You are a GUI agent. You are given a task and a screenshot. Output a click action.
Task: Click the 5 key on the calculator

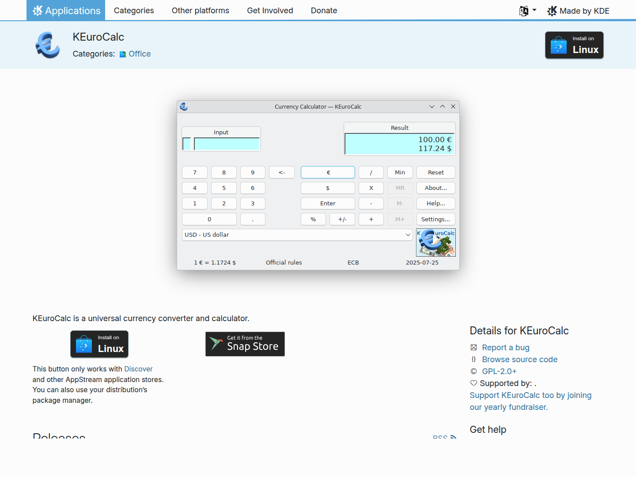(224, 188)
